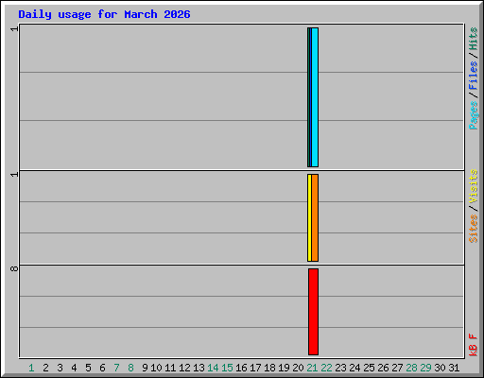The height and width of the screenshot is (378, 484).
Task: Click day 14 on the x-axis
Action: 213,368
